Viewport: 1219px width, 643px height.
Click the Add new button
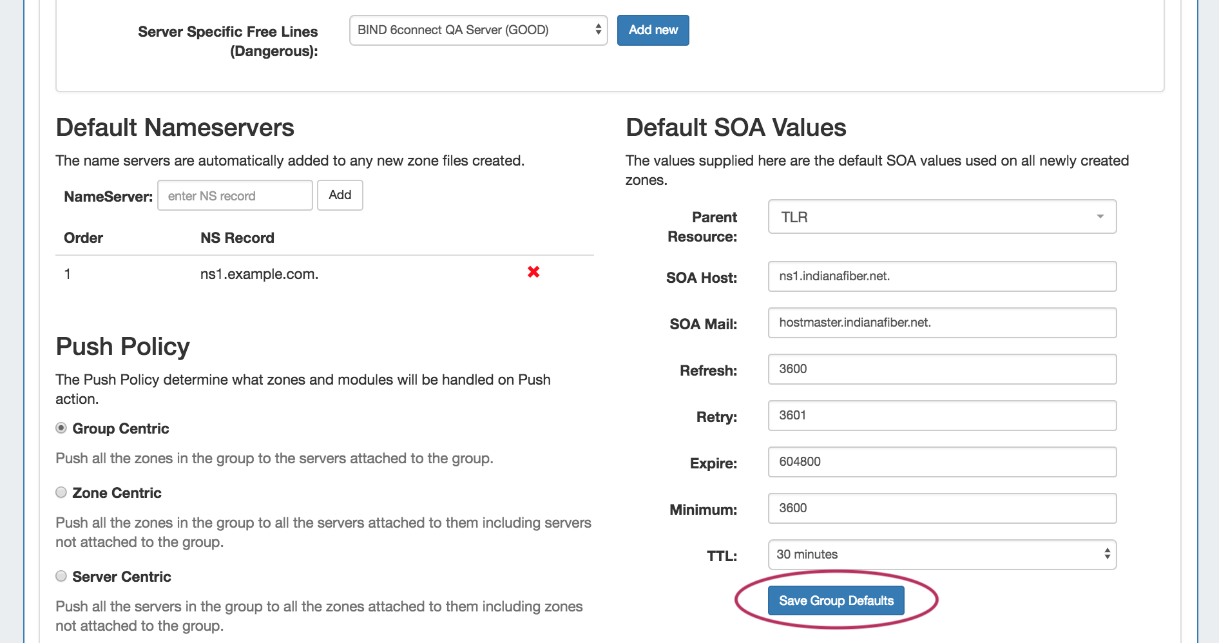[653, 30]
